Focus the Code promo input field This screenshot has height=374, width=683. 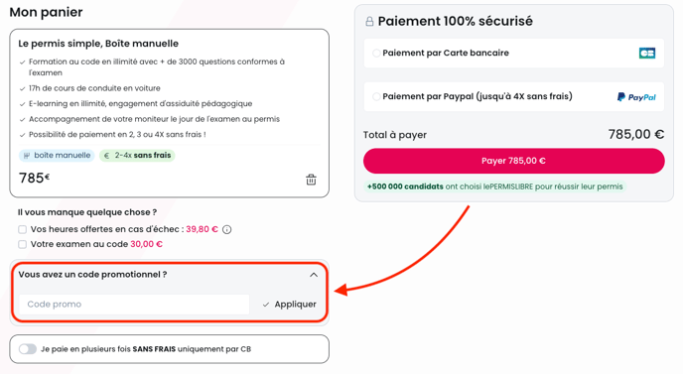[x=134, y=305]
